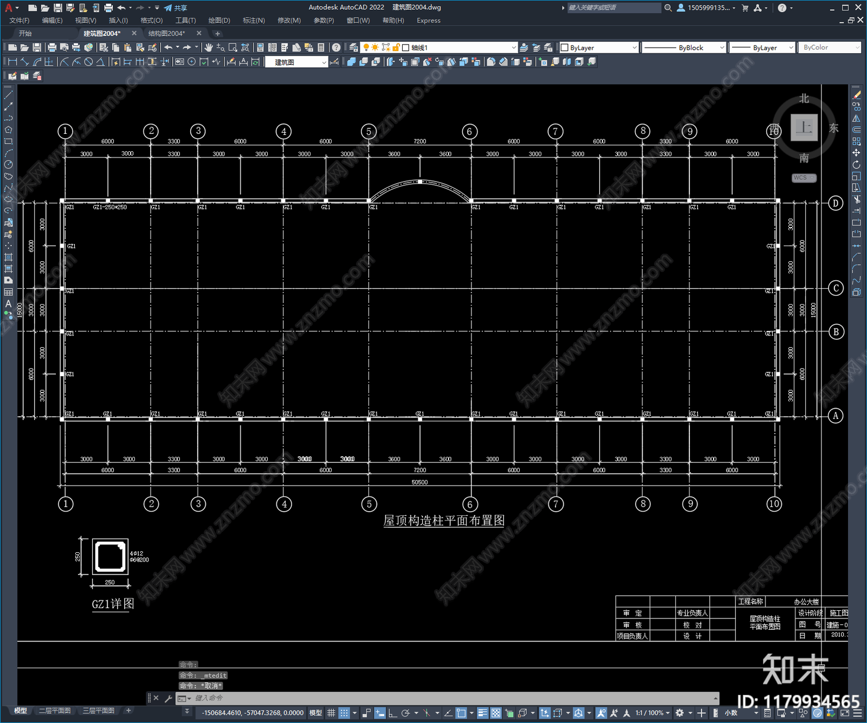This screenshot has width=867, height=723.
Task: Open the Layer Properties manager icon
Action: click(x=354, y=48)
